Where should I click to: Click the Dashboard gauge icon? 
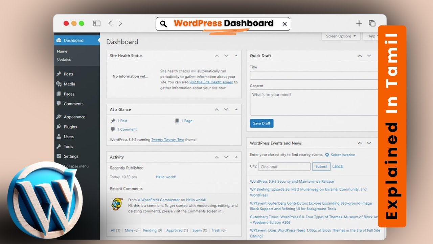click(59, 40)
